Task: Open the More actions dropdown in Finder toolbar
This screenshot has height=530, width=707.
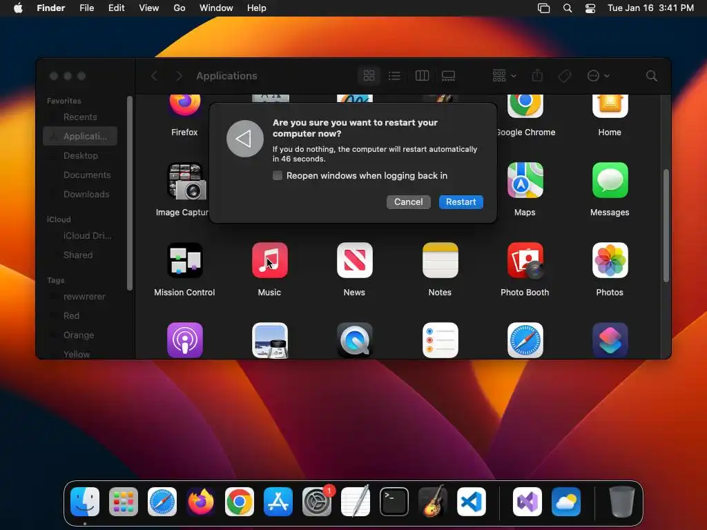Action: pos(599,76)
